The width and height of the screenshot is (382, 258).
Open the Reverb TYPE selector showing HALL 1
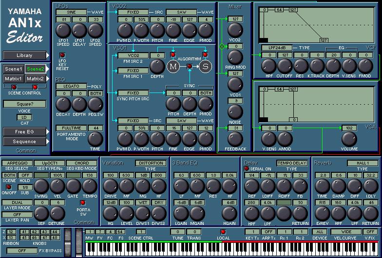click(x=363, y=163)
